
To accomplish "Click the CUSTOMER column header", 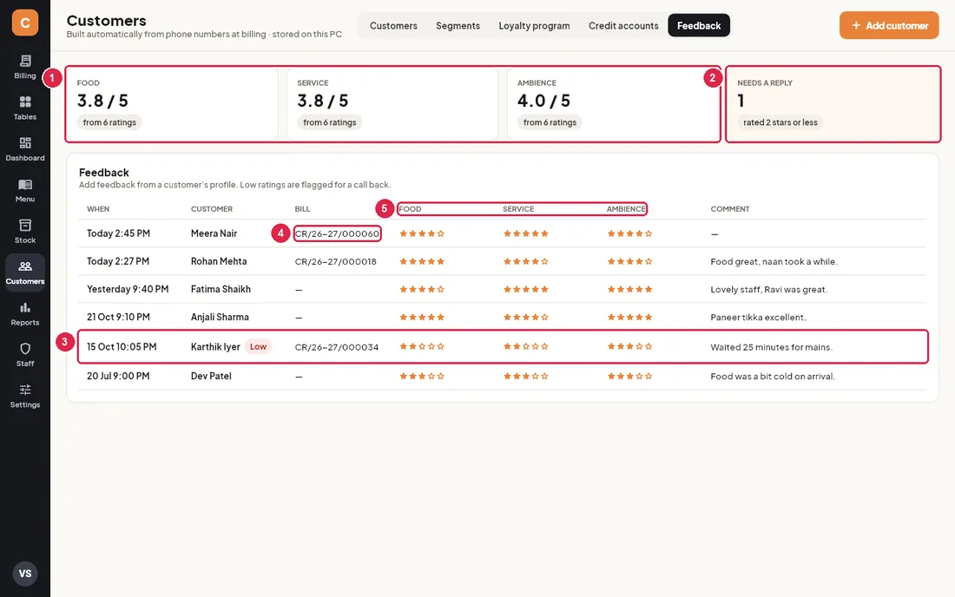I will pyautogui.click(x=211, y=209).
